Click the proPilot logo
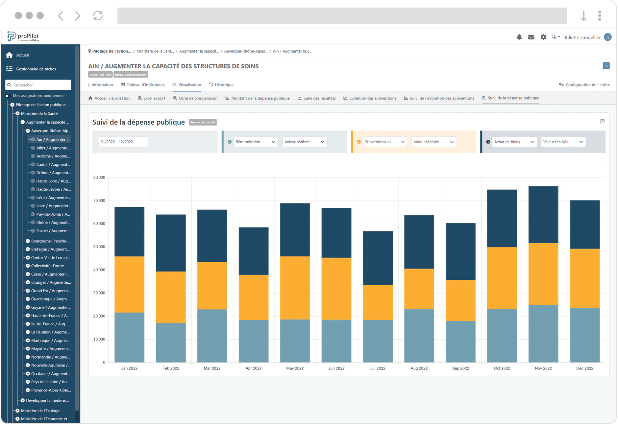Screen dimensions: 618x425 point(22,36)
